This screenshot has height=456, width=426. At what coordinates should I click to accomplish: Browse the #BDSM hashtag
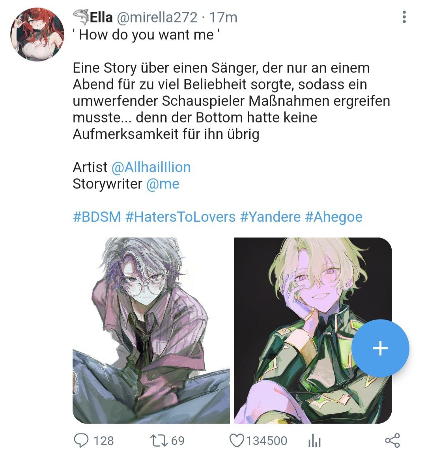pos(97,217)
